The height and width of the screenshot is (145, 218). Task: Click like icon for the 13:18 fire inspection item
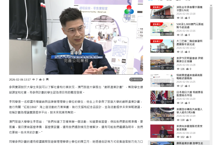tap(186, 18)
